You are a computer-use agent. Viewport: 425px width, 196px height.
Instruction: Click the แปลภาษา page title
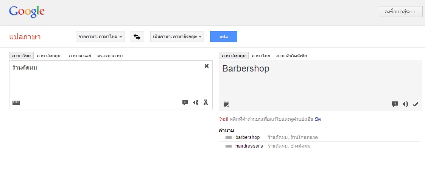pyautogui.click(x=25, y=37)
